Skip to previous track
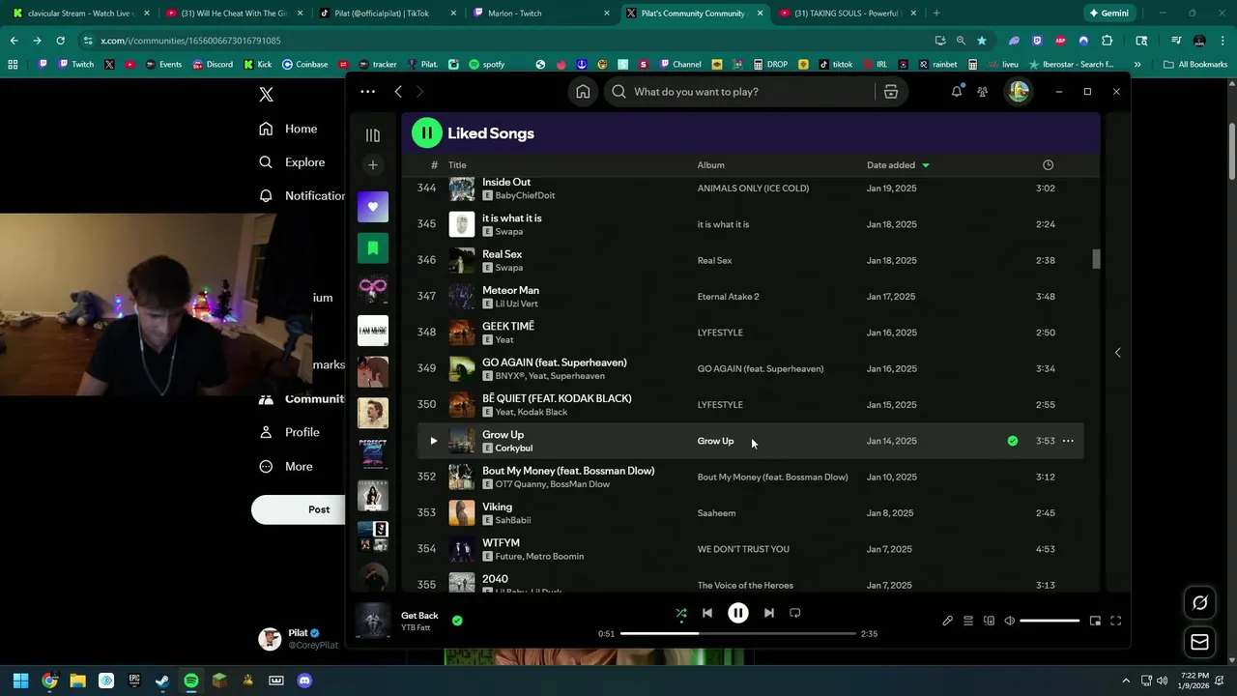The image size is (1237, 696). click(706, 613)
